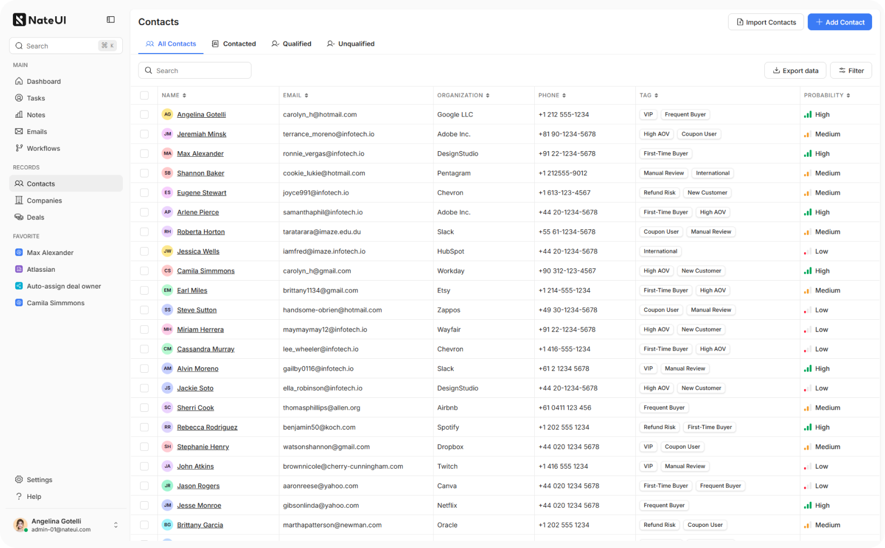The image size is (885, 548).
Task: Open Auto-assign deal owner favorite
Action: click(66, 286)
